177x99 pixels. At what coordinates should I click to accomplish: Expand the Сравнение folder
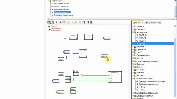[x=133, y=50]
